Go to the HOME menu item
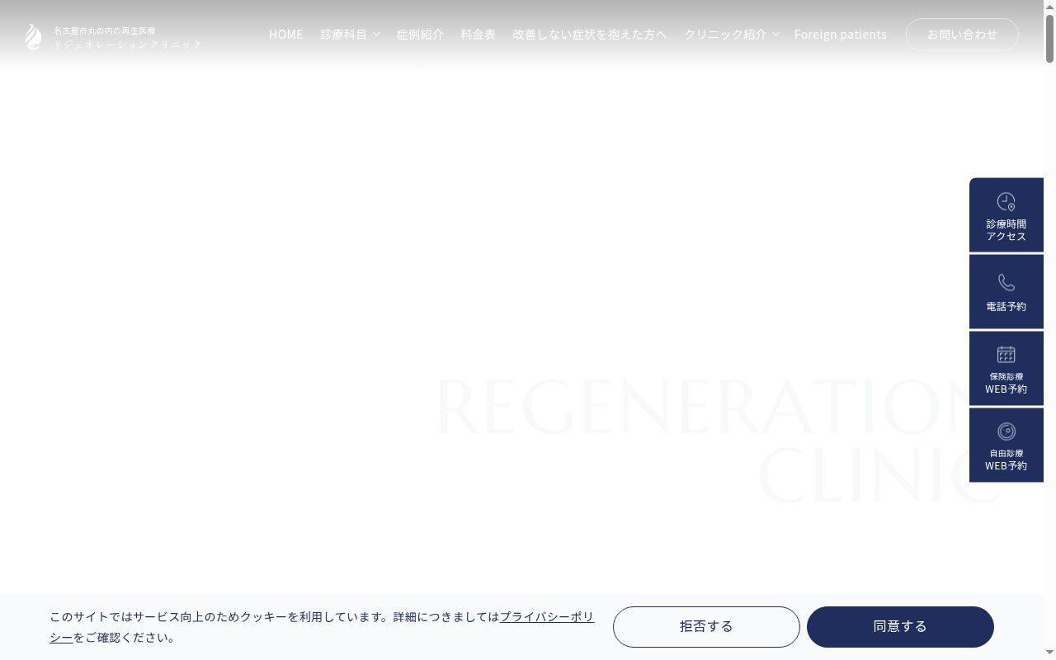 (286, 34)
